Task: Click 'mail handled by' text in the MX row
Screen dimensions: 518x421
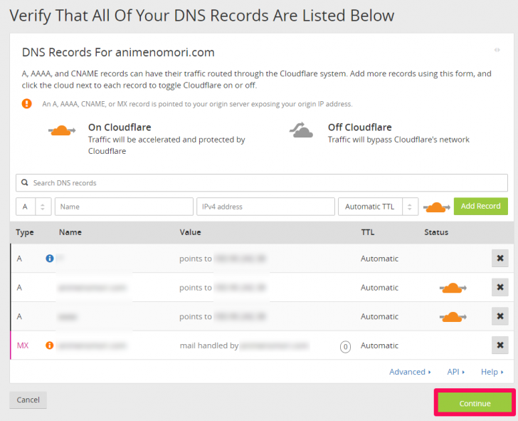Action: [x=209, y=345]
